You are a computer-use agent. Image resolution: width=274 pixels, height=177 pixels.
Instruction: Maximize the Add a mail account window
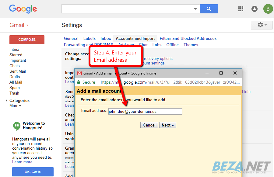click(221, 73)
